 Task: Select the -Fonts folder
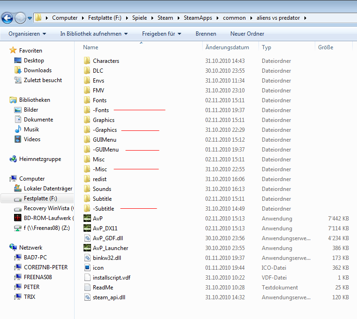[101, 110]
